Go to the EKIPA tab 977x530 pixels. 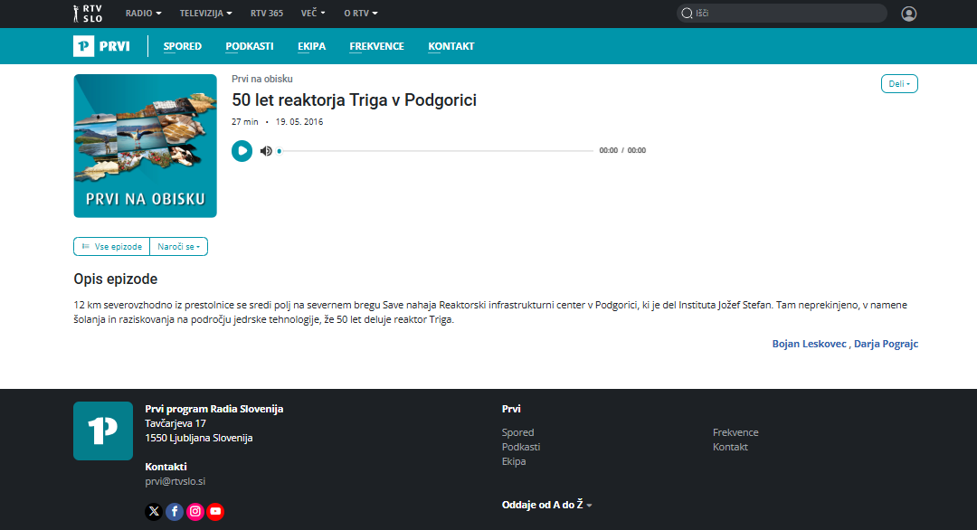click(x=311, y=46)
